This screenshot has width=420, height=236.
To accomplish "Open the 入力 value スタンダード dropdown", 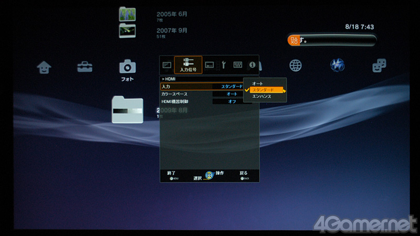I will pos(232,87).
